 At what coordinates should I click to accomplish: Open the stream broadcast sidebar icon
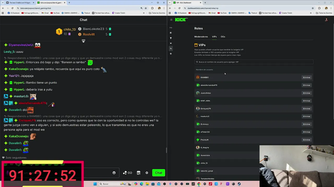(x=171, y=28)
